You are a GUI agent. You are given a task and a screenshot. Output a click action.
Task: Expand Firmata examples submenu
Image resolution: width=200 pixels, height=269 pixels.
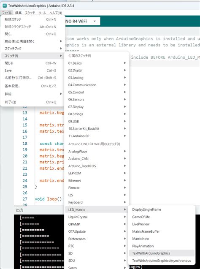click(97, 188)
